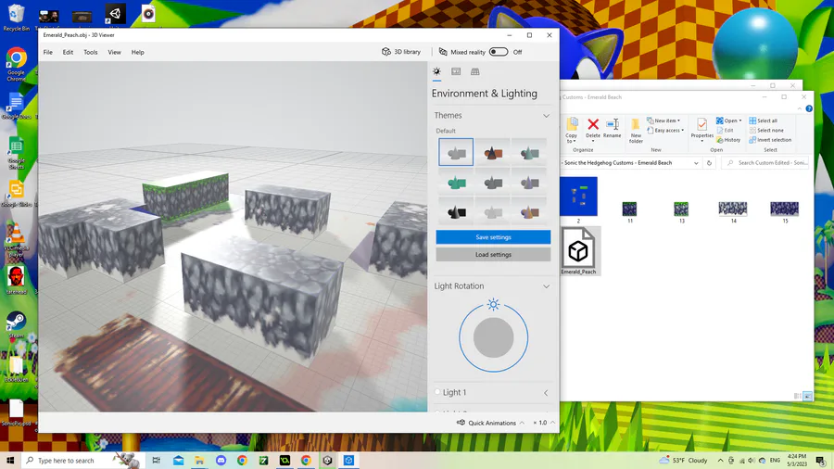The image size is (834, 469).
Task: Open the View menu
Action: 114,52
